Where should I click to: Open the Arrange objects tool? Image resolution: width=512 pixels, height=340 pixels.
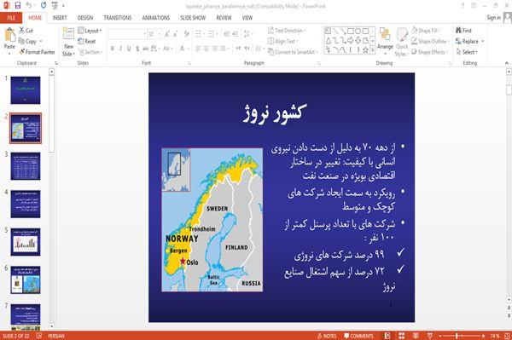(385, 41)
